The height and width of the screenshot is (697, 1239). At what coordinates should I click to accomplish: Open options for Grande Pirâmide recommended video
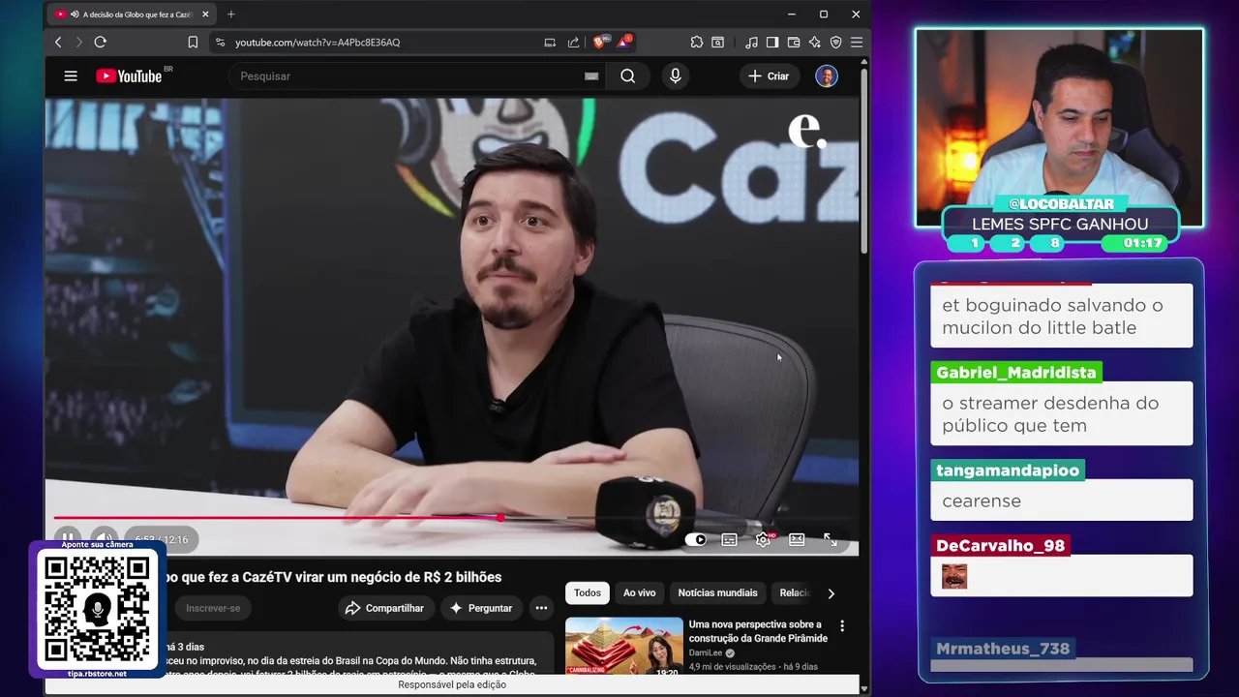click(x=842, y=626)
